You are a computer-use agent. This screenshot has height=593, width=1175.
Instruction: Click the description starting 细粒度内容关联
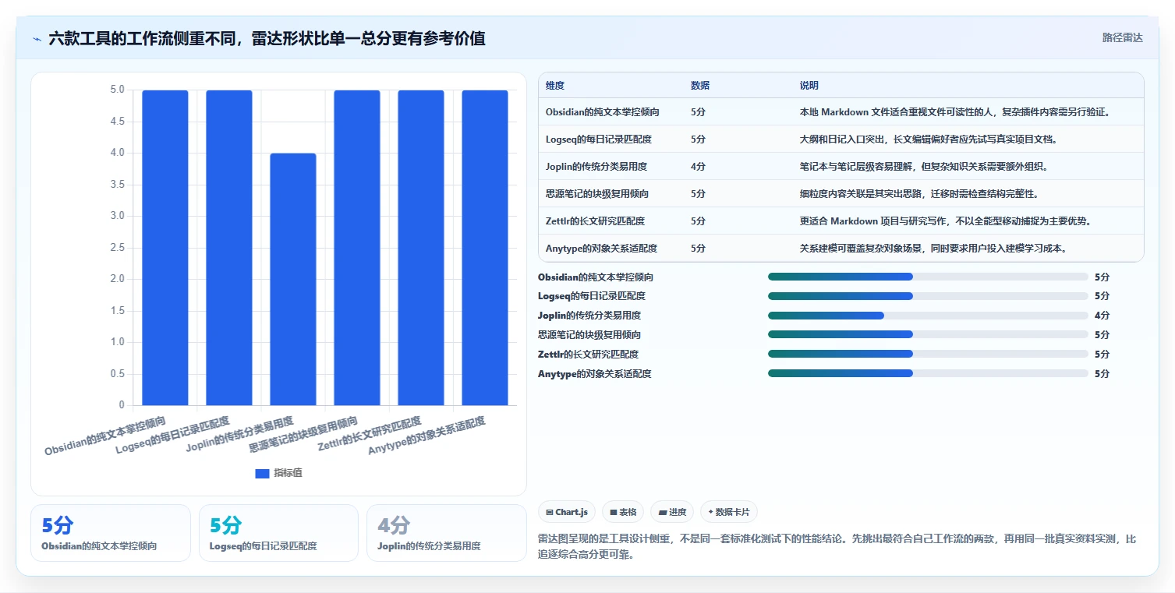(918, 194)
